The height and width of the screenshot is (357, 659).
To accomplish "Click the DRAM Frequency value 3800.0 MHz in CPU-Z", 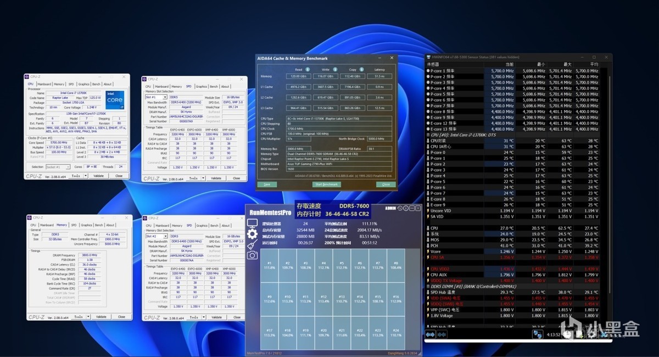I will 90,255.
